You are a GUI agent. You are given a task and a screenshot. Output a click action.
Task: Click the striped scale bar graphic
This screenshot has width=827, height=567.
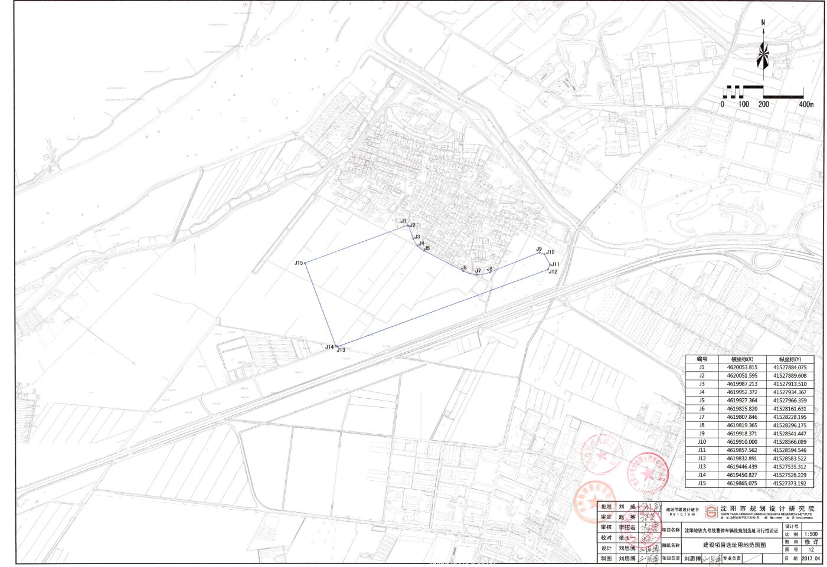tap(763, 92)
